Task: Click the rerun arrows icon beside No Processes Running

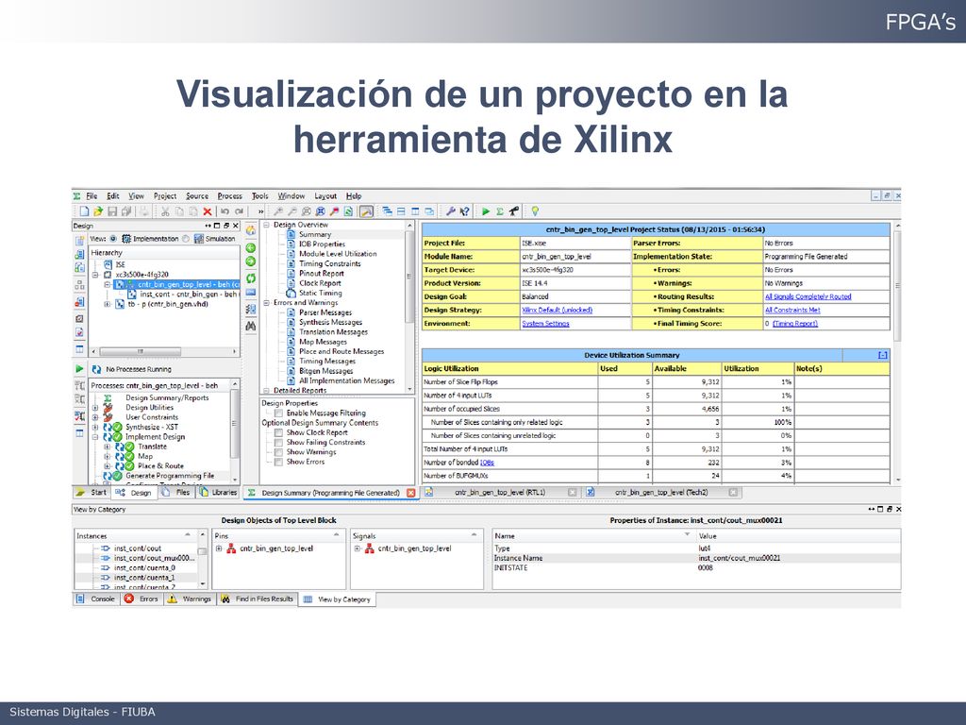Action: (x=97, y=369)
